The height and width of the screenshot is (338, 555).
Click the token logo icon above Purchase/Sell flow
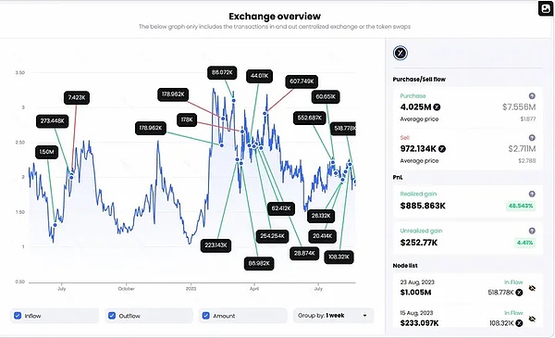click(401, 53)
